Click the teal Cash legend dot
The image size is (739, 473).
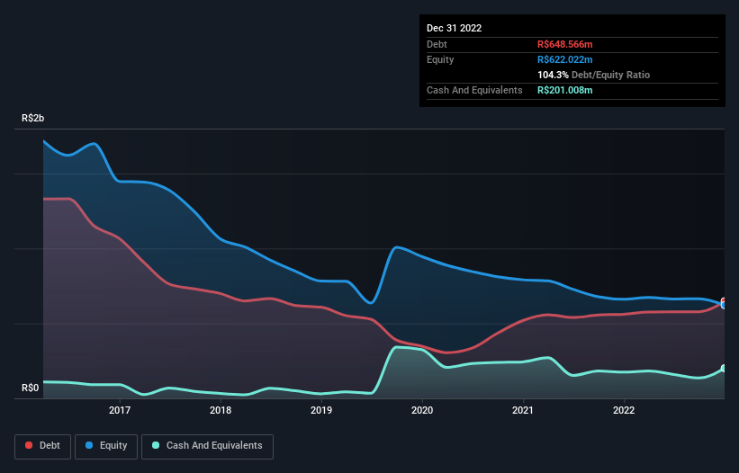[156, 445]
